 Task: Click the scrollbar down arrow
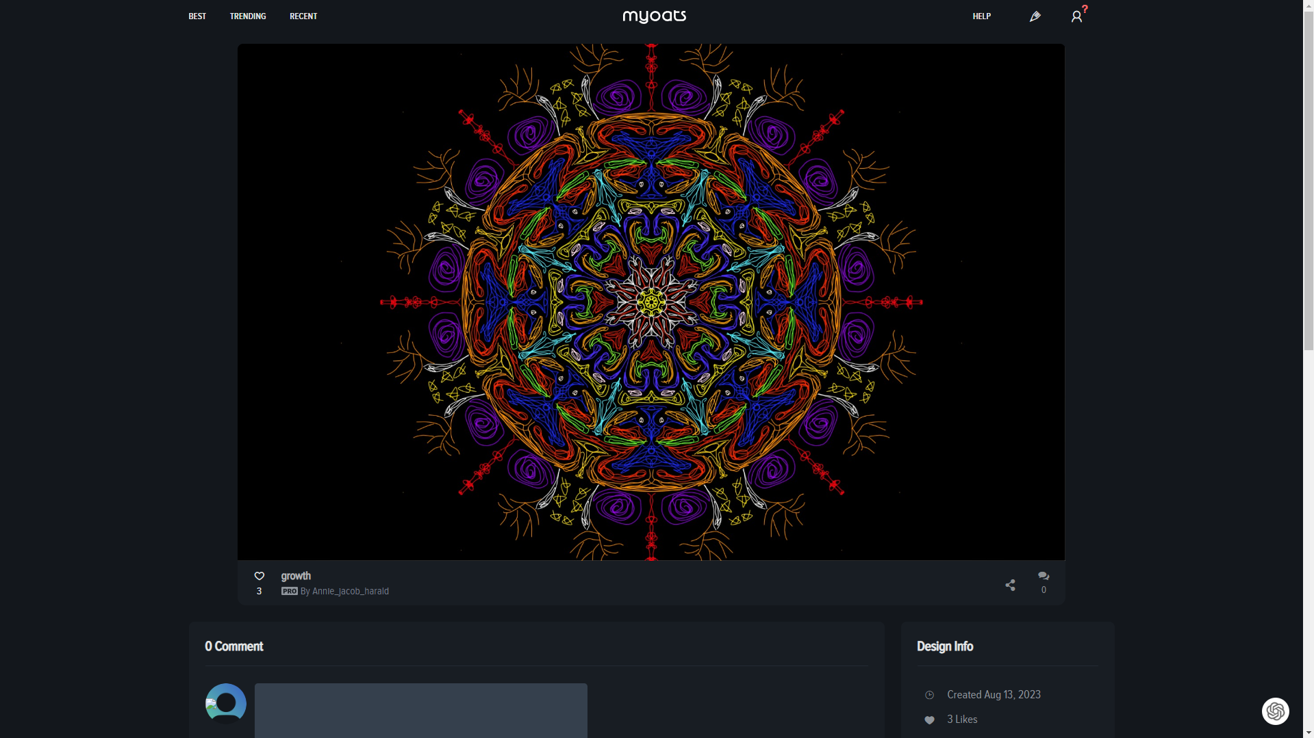[1309, 733]
